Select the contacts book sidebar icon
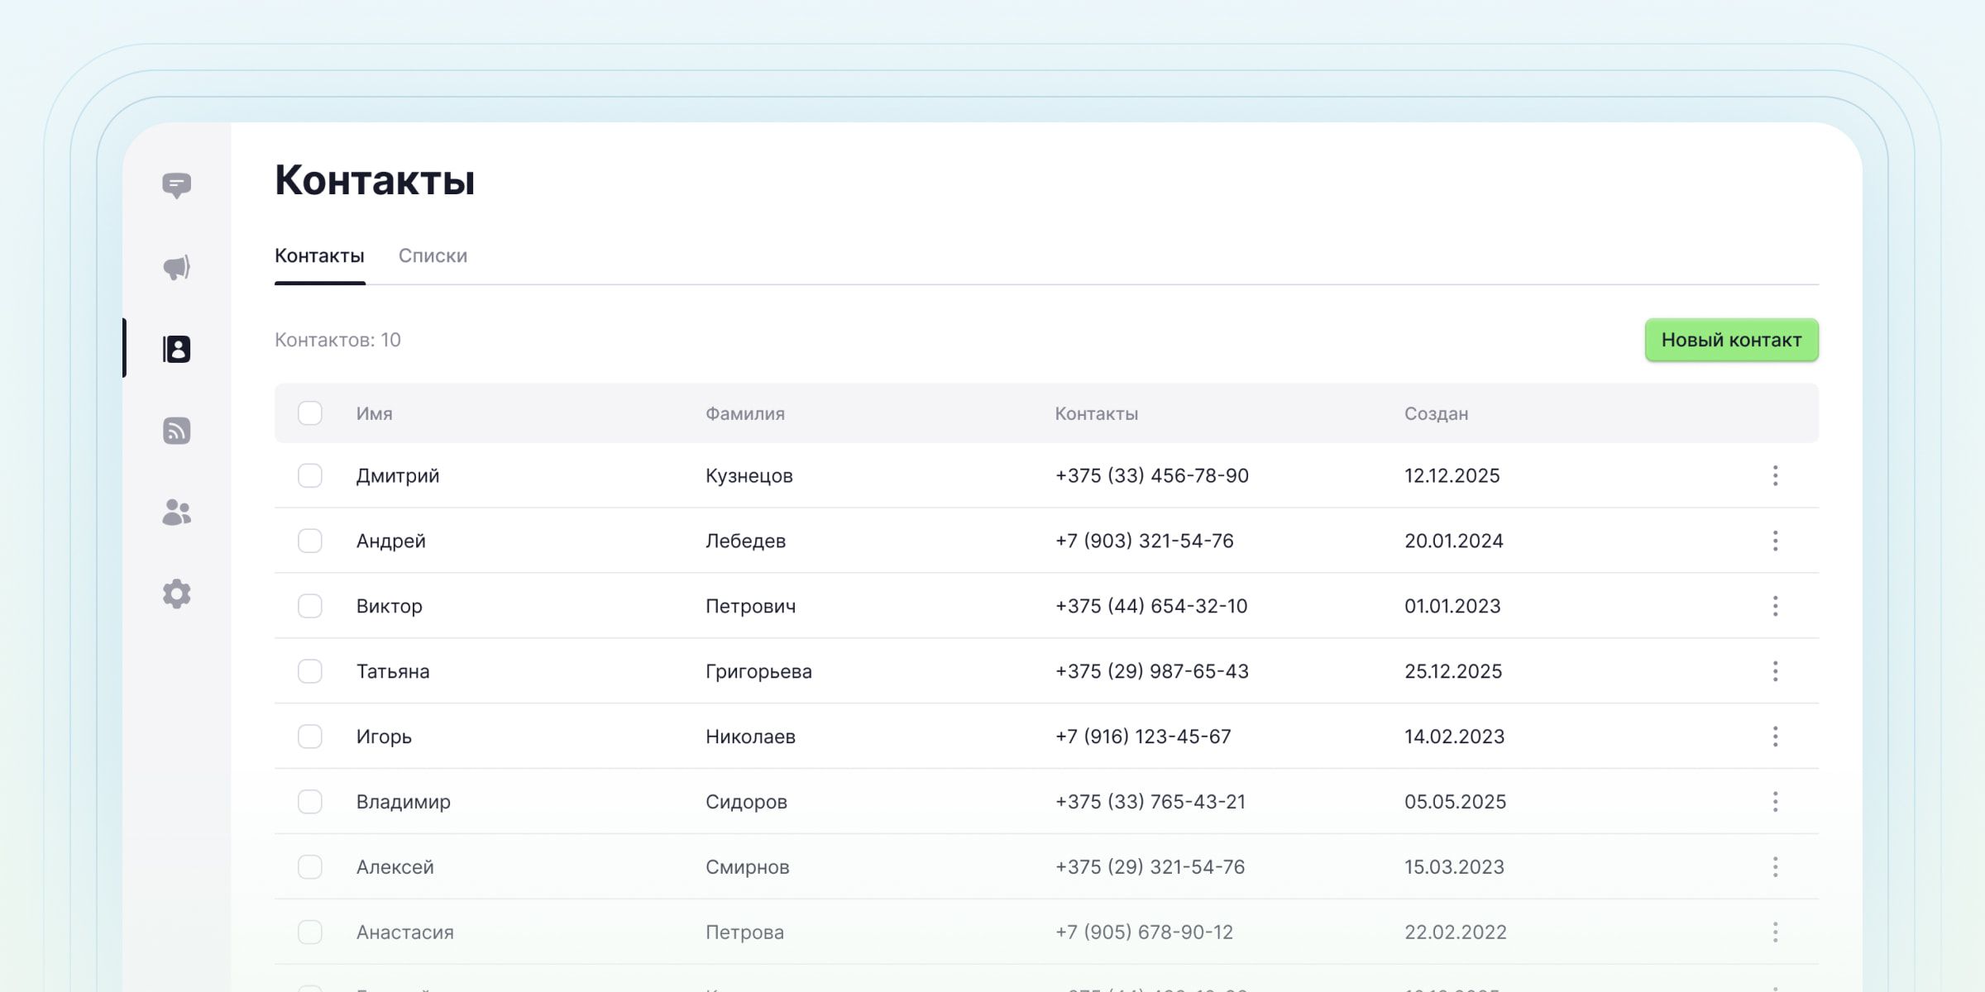The height and width of the screenshot is (992, 1985). point(176,349)
